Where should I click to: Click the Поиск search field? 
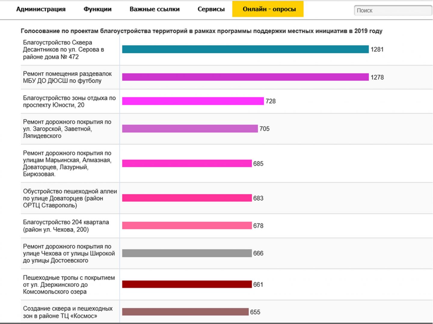(x=393, y=10)
